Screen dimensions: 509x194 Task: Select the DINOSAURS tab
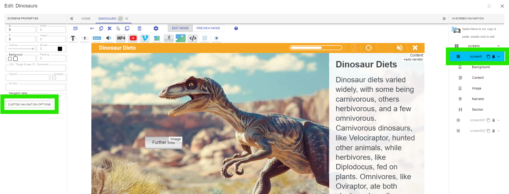tap(107, 19)
